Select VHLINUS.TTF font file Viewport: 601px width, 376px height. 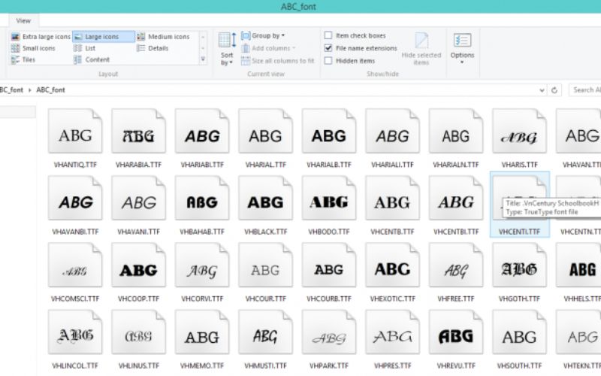(x=138, y=340)
